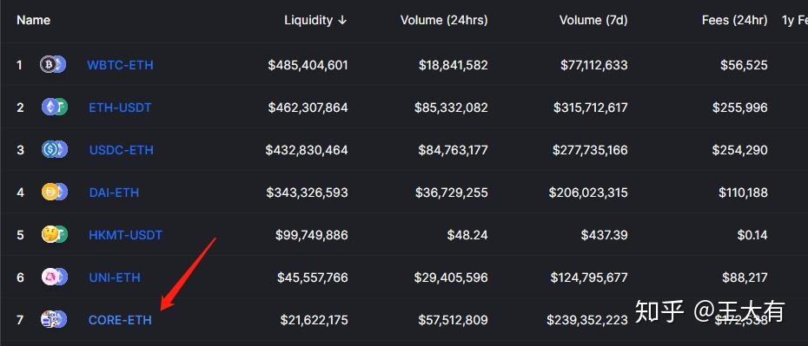Open the ETH-USDT pair link

pos(120,108)
